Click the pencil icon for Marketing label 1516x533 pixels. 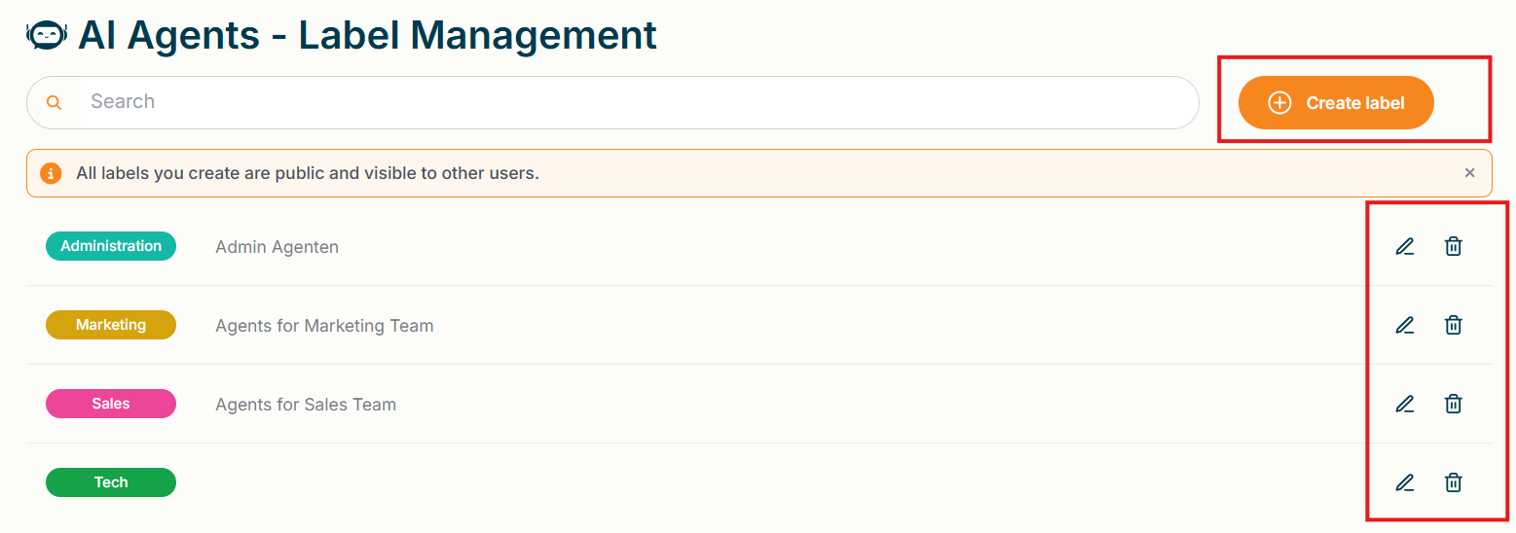[1404, 325]
